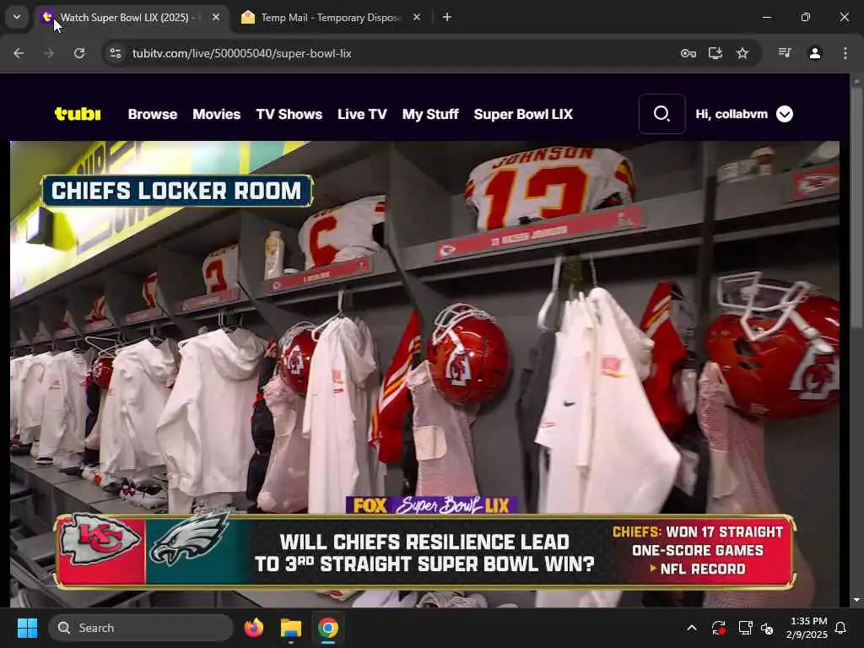Screen dimensions: 864x648
Task: Go to Movies section
Action: point(217,114)
